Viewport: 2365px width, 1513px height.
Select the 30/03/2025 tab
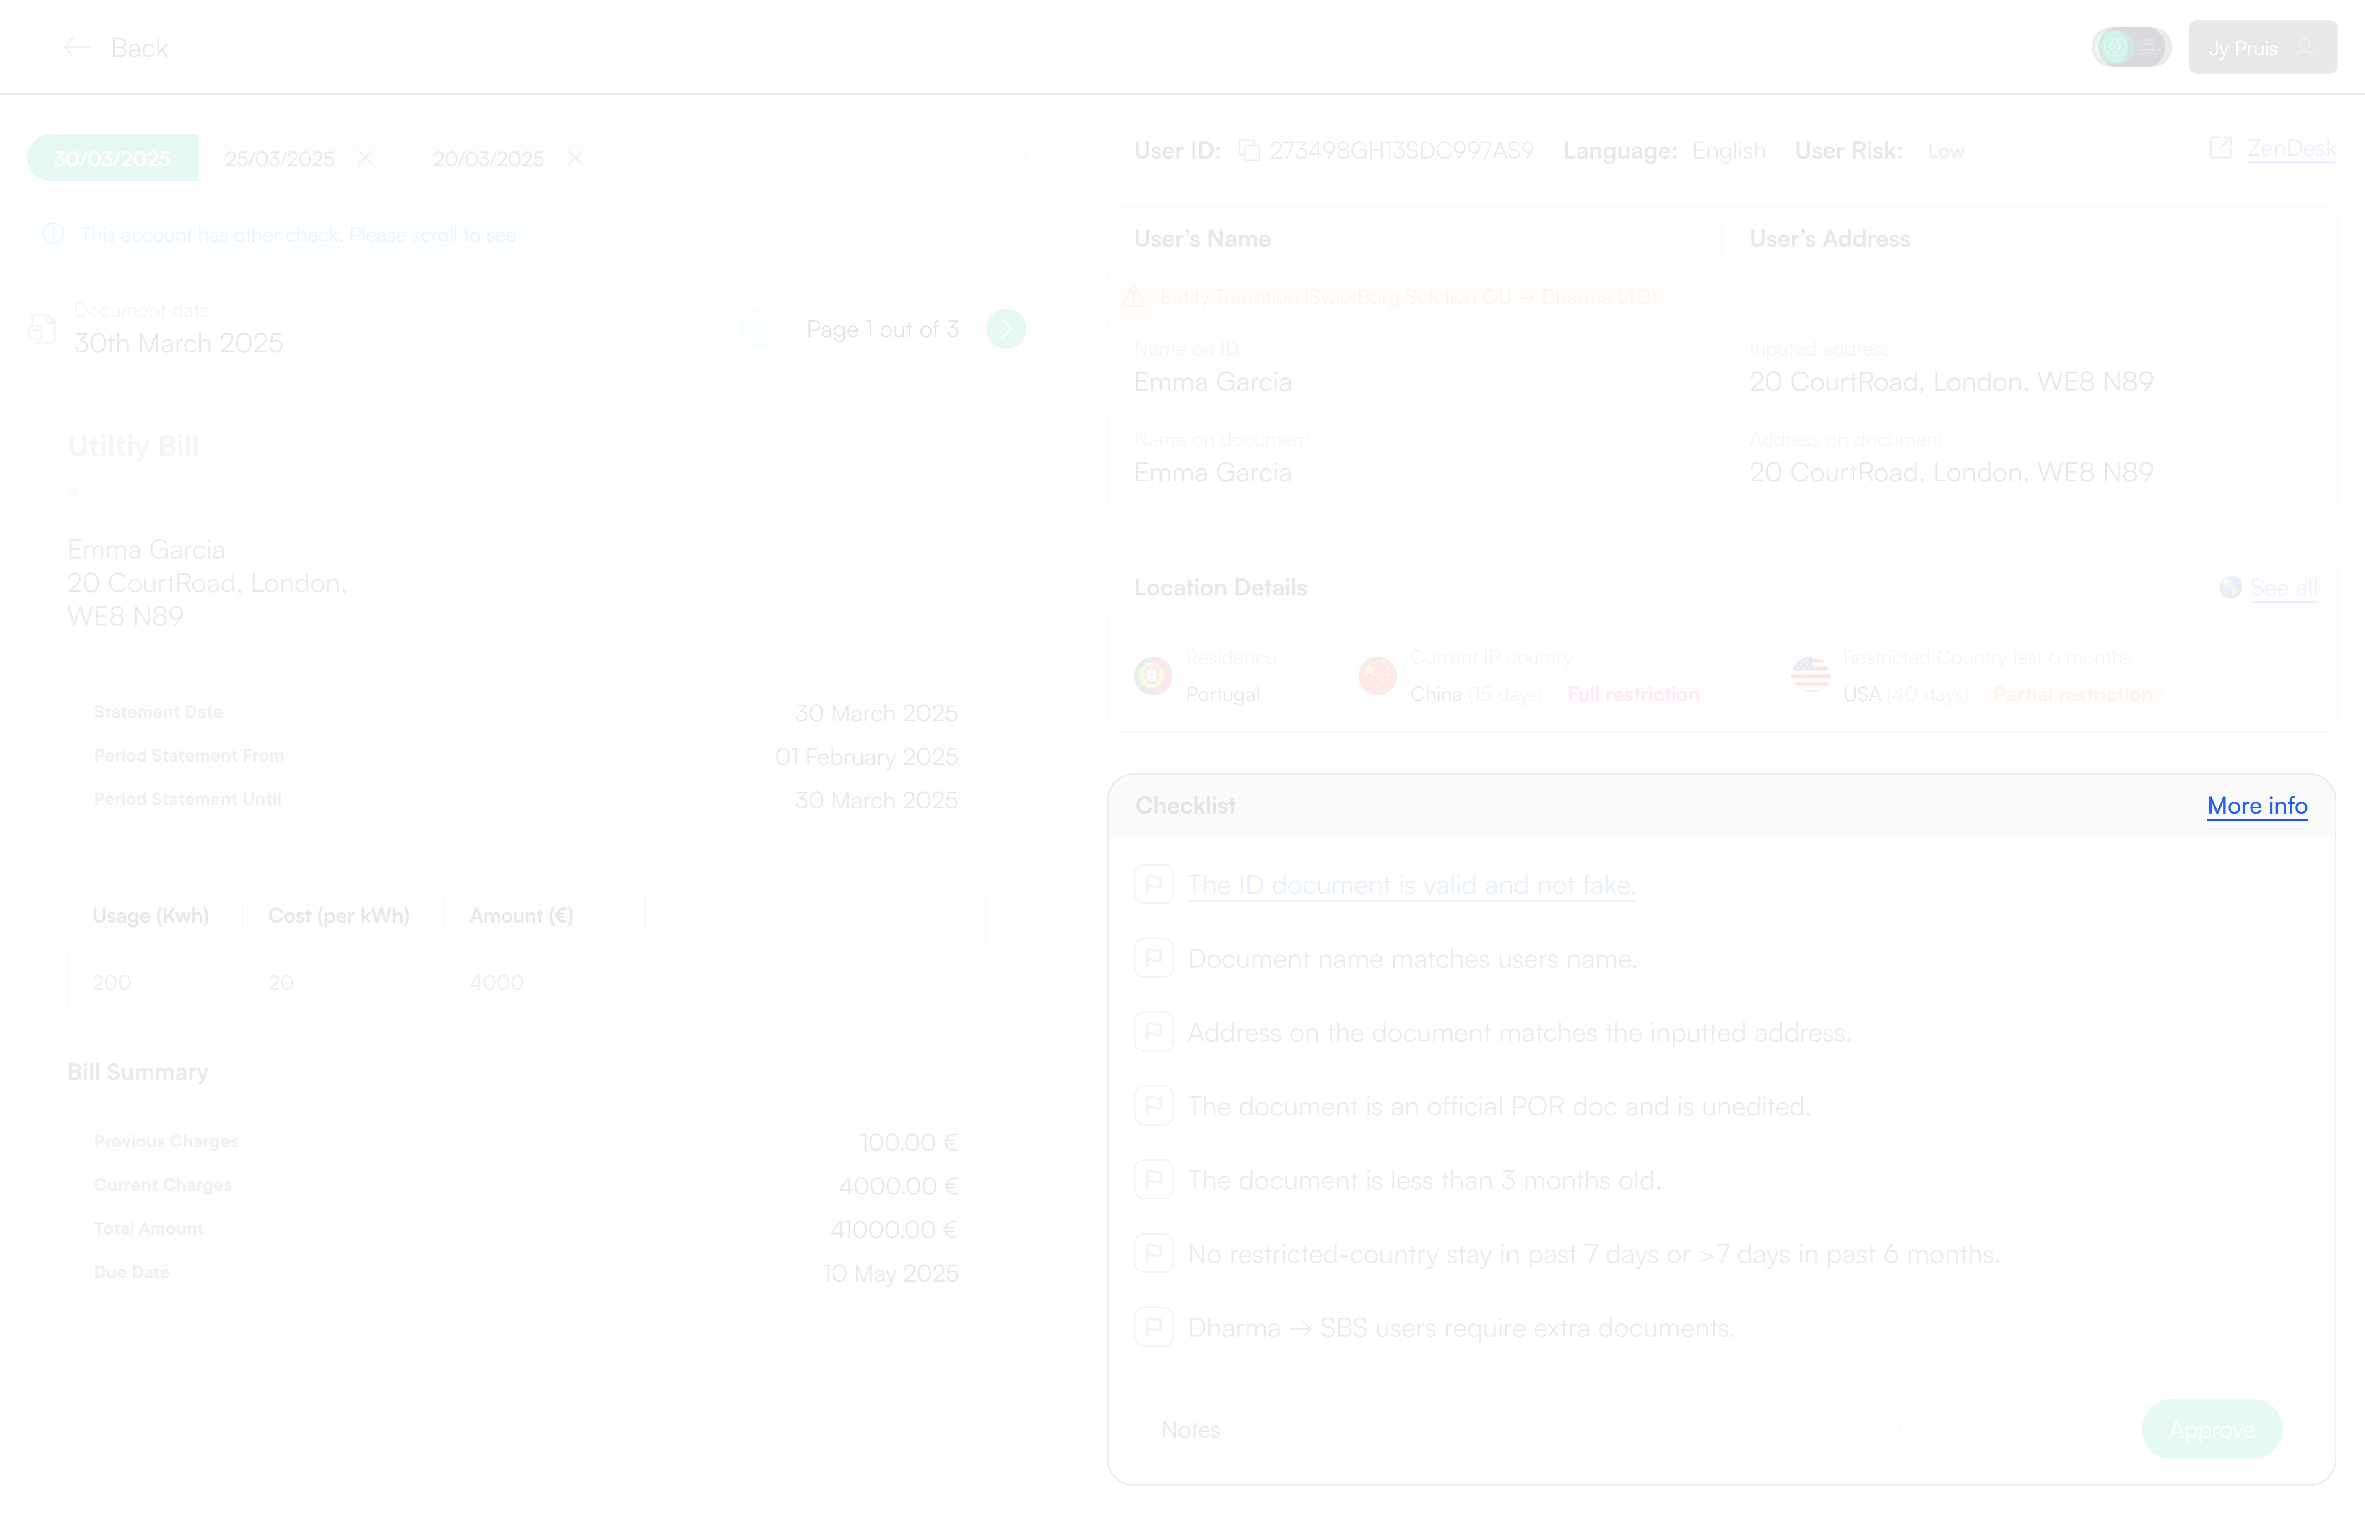(x=112, y=158)
